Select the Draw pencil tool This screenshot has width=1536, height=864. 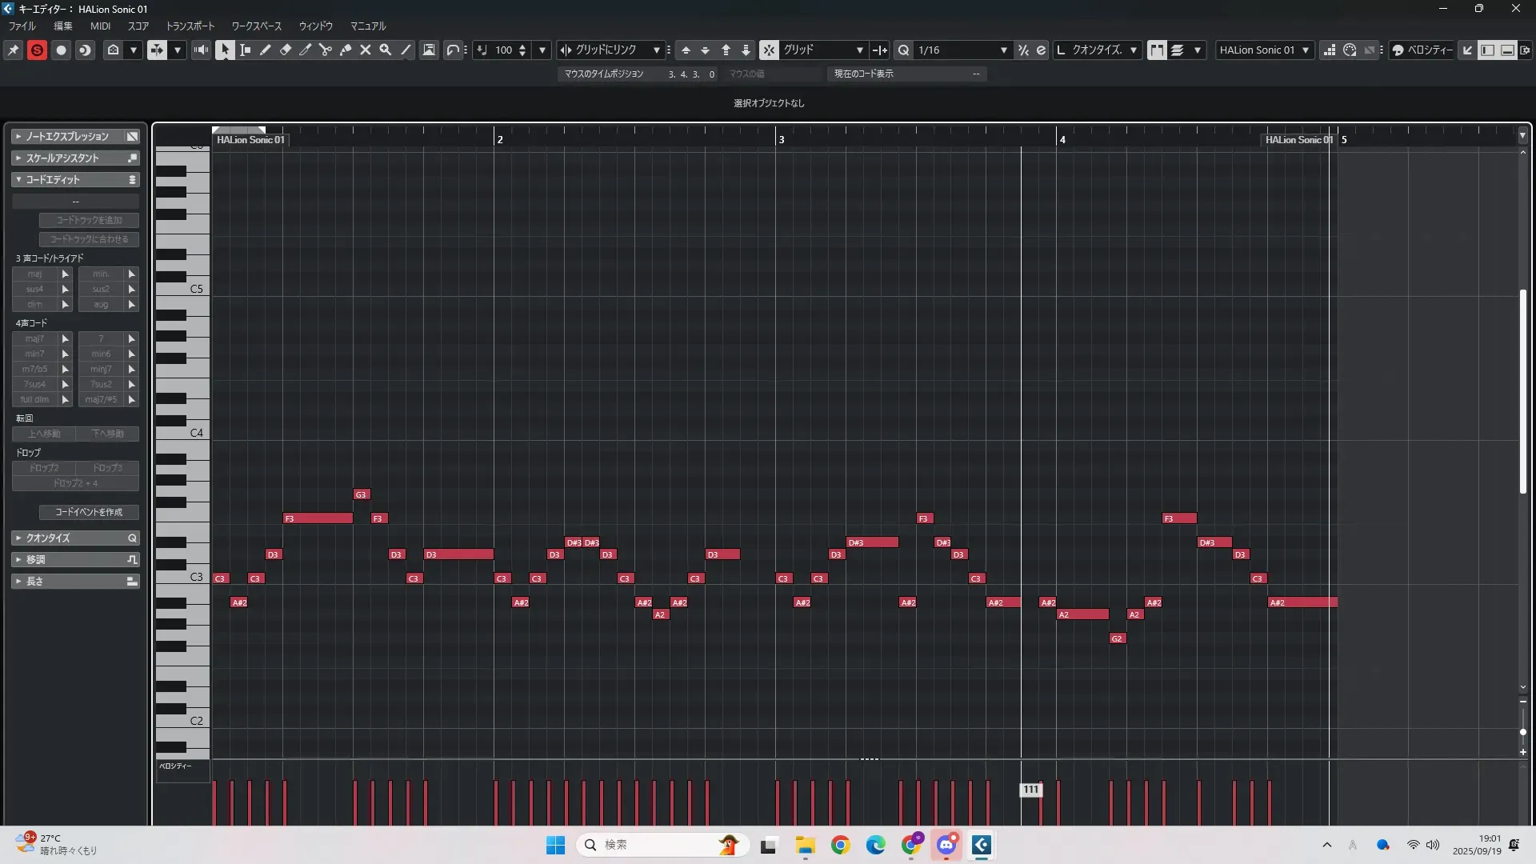point(266,50)
